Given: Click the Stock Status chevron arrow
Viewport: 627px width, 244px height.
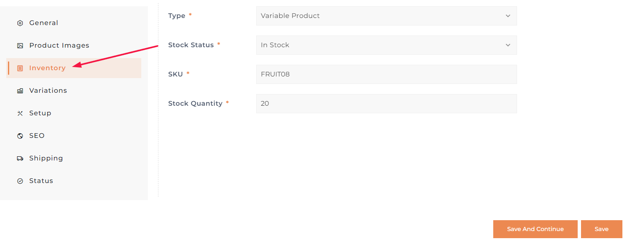Looking at the screenshot, I should coord(508,45).
